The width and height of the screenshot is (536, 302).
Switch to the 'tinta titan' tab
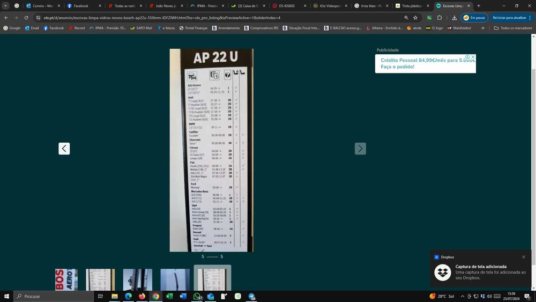(x=371, y=6)
